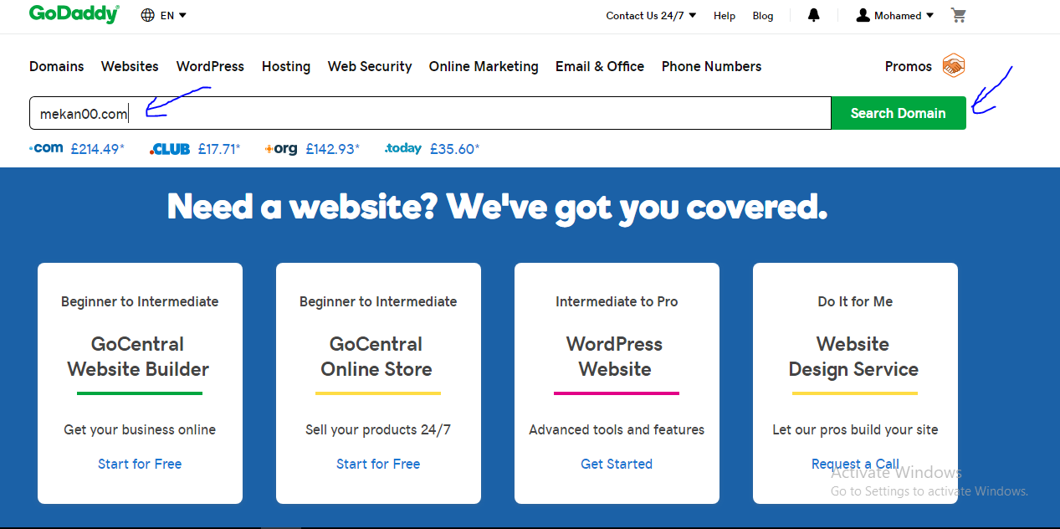This screenshot has height=529, width=1060.
Task: Click the 'Advanced tools and features' text
Action: click(617, 429)
